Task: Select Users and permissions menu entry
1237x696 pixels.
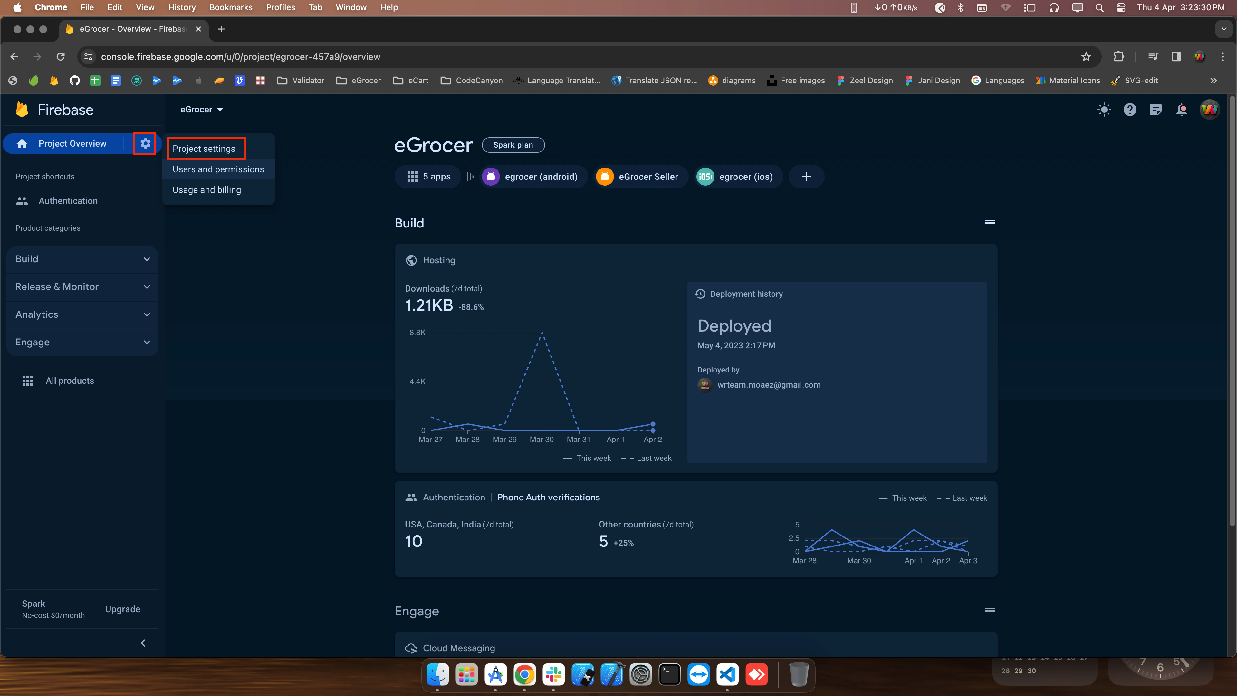Action: pyautogui.click(x=218, y=169)
